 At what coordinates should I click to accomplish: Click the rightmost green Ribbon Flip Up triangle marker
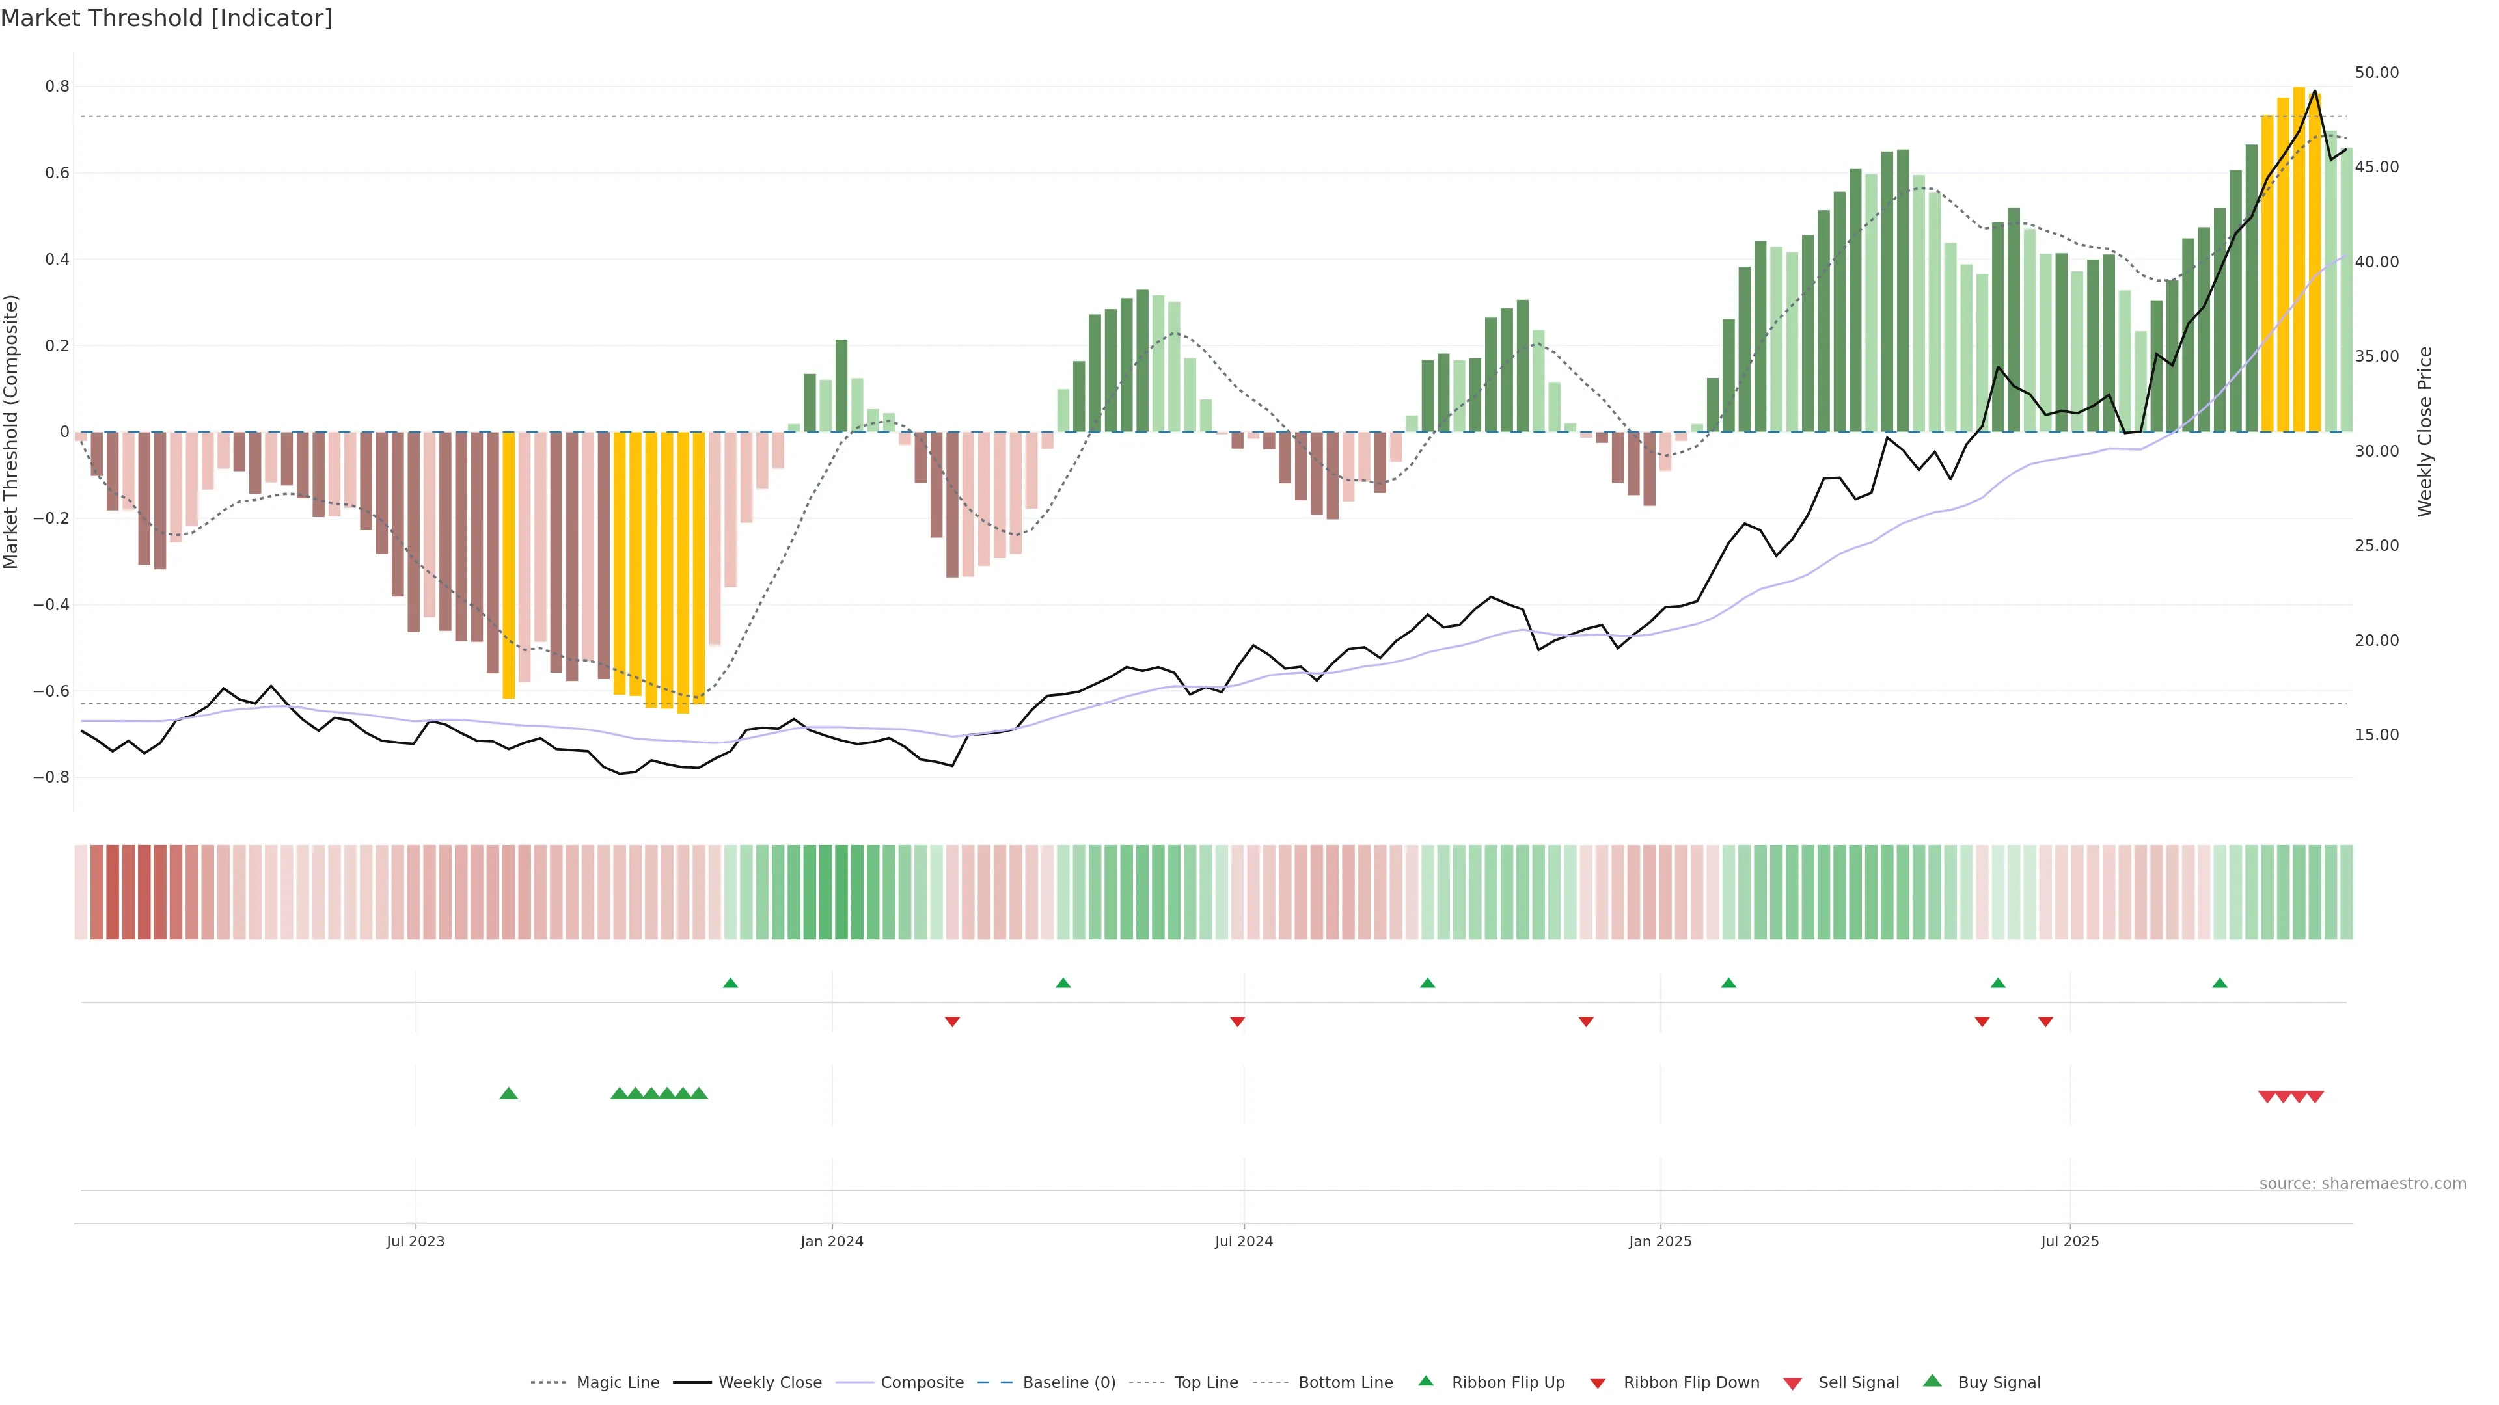[2220, 983]
